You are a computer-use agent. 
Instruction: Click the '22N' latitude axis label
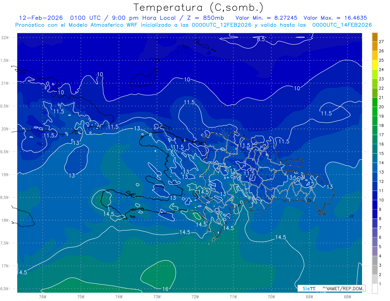(x=5, y=38)
